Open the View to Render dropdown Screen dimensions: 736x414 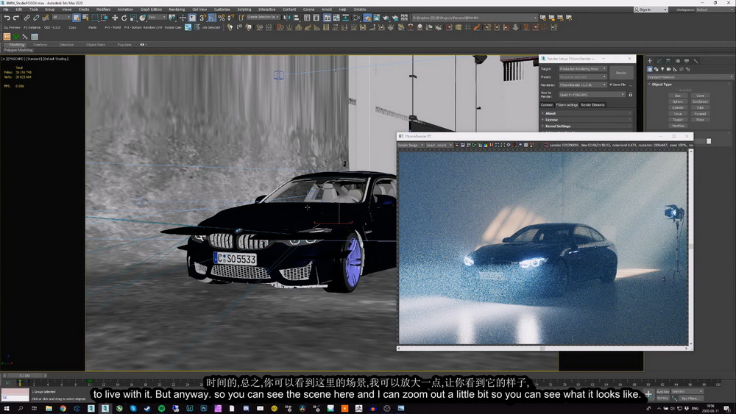click(592, 95)
